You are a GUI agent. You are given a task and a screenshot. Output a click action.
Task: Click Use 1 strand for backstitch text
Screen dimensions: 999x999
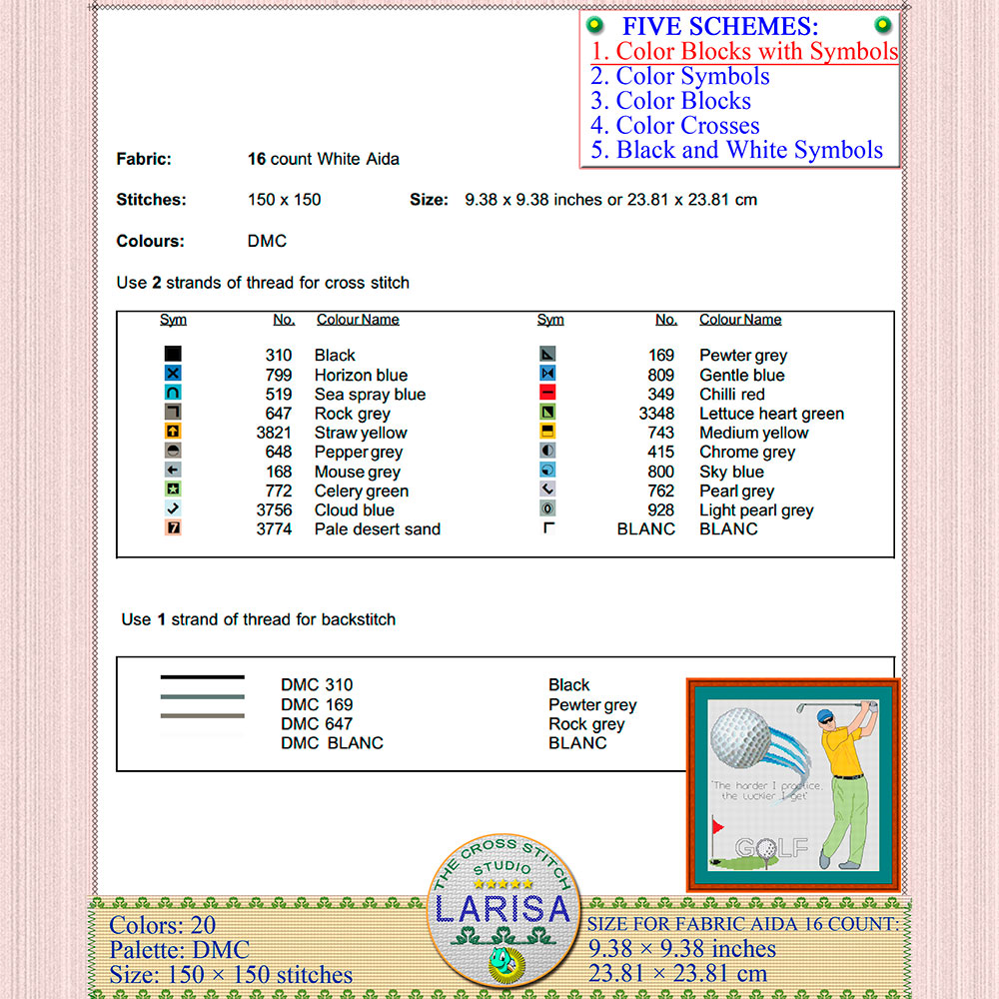click(258, 620)
